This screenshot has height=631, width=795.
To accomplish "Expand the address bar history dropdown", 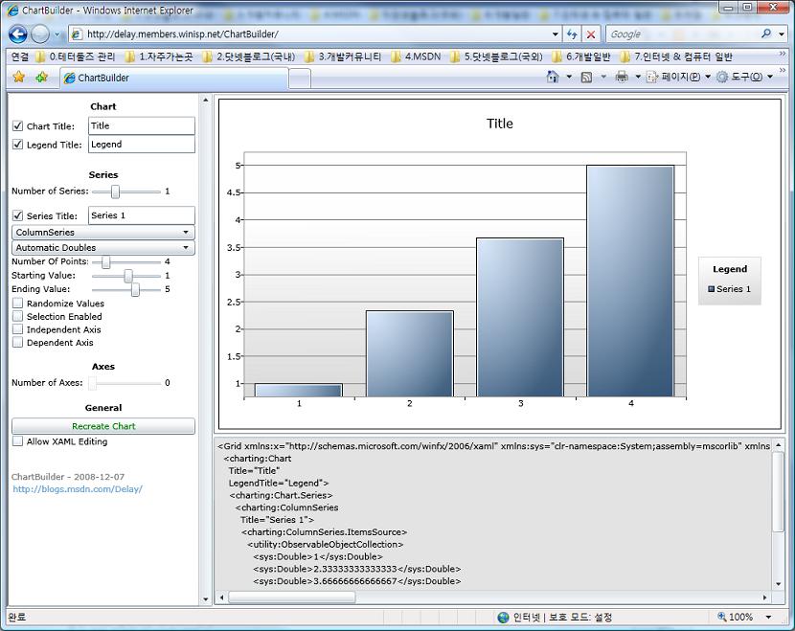I will click(556, 34).
